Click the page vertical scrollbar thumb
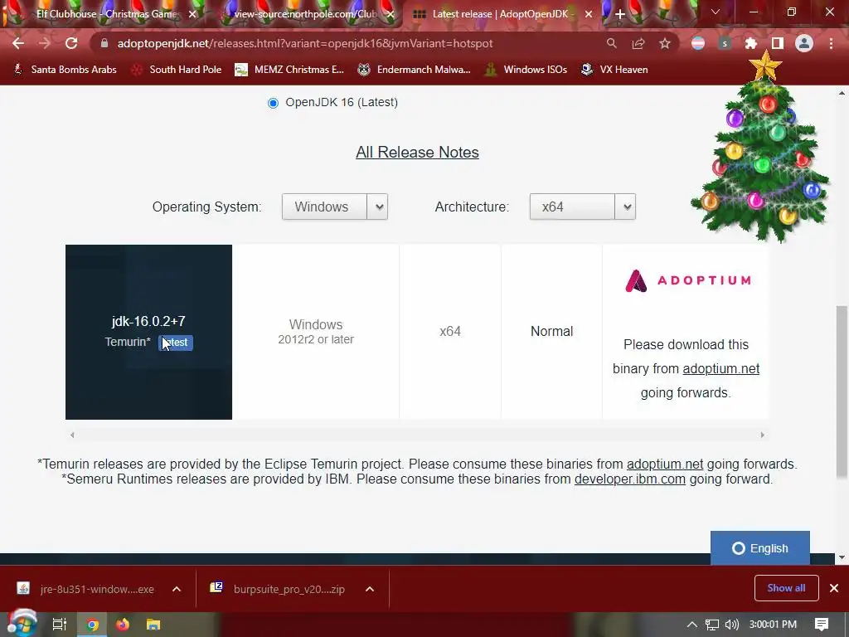 click(x=842, y=392)
